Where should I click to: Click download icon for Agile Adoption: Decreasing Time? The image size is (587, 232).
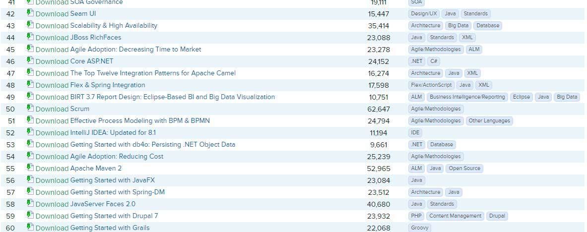30,49
